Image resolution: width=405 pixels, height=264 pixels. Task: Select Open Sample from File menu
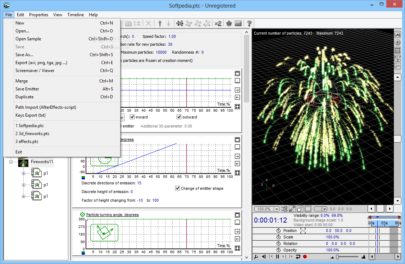pyautogui.click(x=28, y=39)
